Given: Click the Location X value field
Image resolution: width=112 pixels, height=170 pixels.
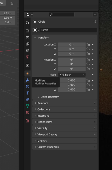Looking at the screenshot, I should [72, 45].
